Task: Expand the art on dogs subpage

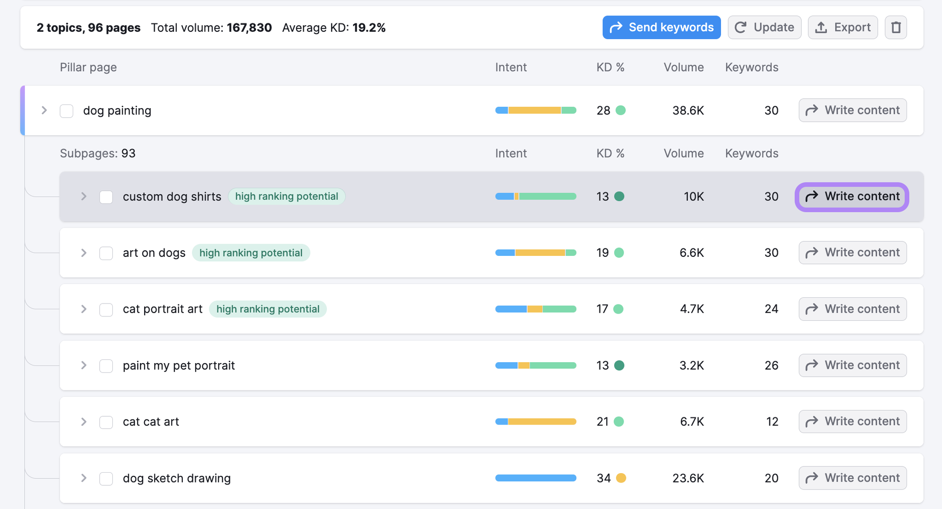Action: [x=84, y=253]
